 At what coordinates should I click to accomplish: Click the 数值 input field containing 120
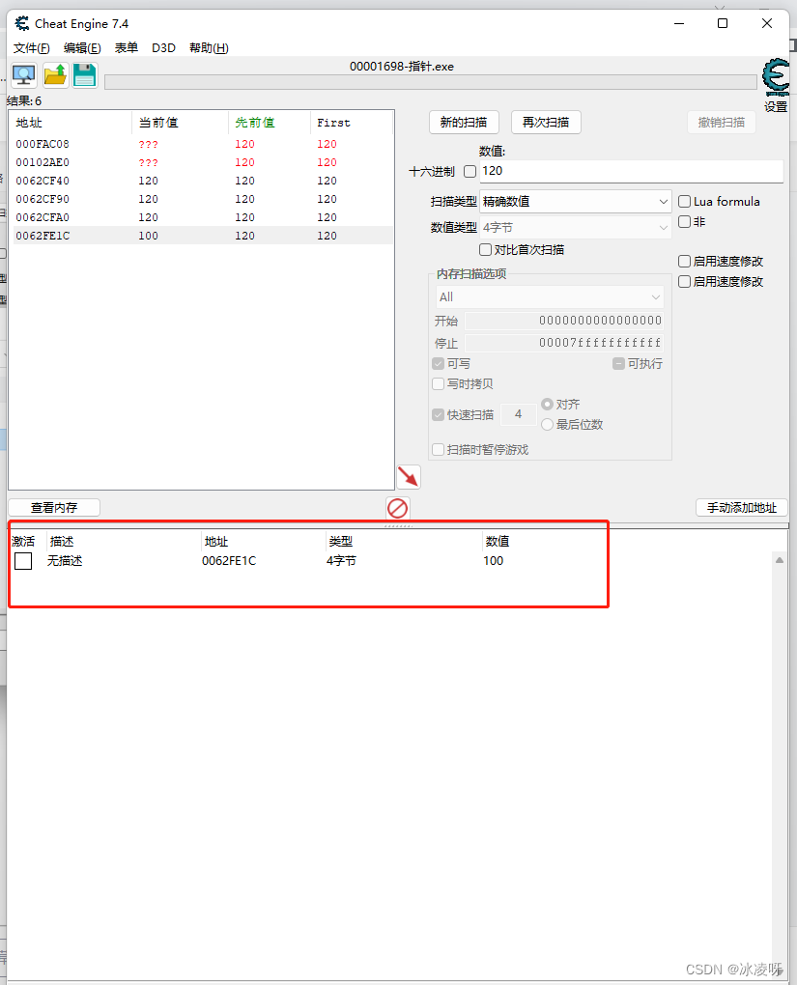coord(631,171)
